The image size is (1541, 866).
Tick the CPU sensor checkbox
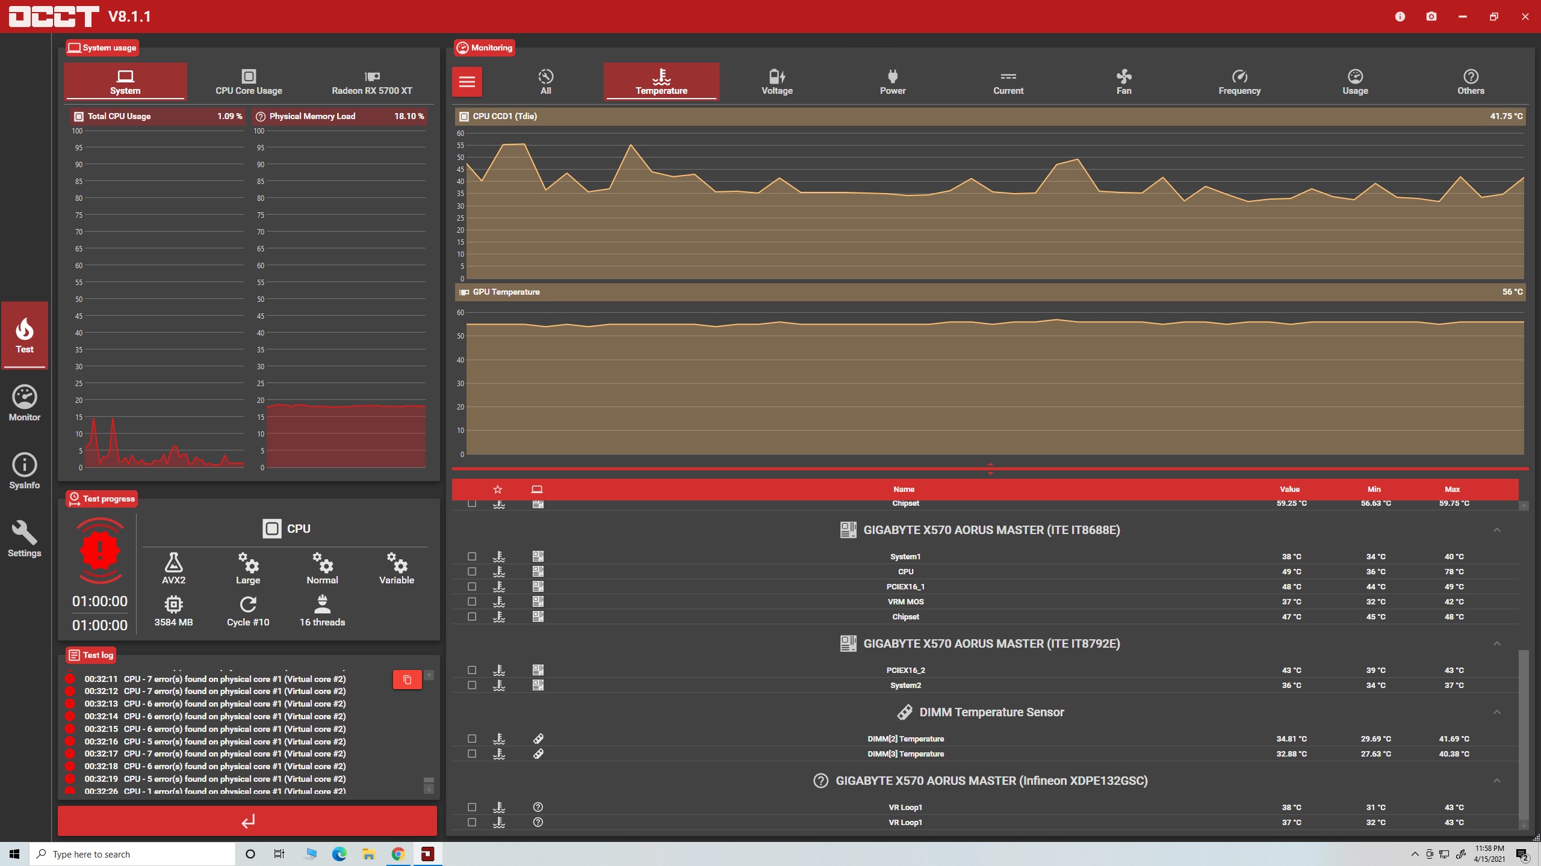pyautogui.click(x=472, y=571)
